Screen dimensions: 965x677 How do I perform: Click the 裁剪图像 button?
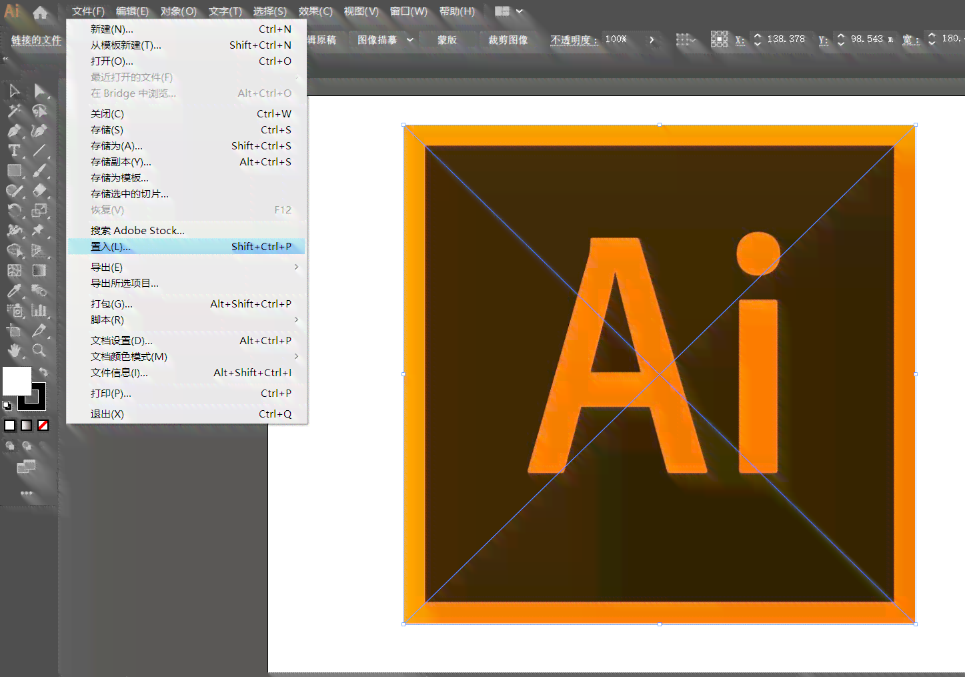tap(508, 40)
